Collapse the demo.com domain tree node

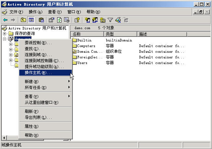tap(4, 39)
